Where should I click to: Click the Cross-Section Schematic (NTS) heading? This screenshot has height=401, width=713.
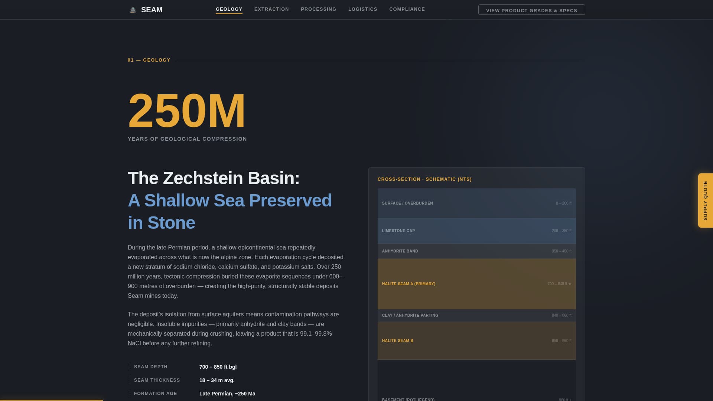coord(424,179)
